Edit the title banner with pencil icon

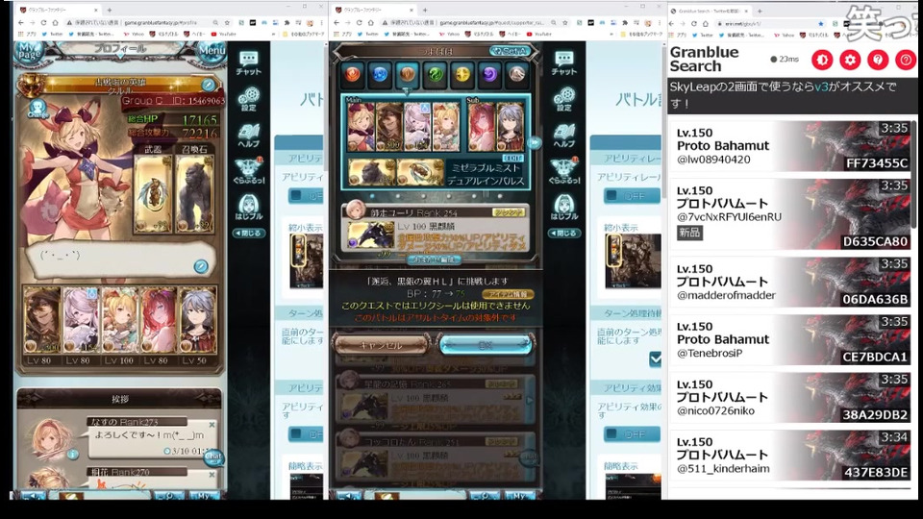[x=208, y=85]
